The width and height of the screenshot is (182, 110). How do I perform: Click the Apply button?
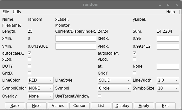[144, 106]
